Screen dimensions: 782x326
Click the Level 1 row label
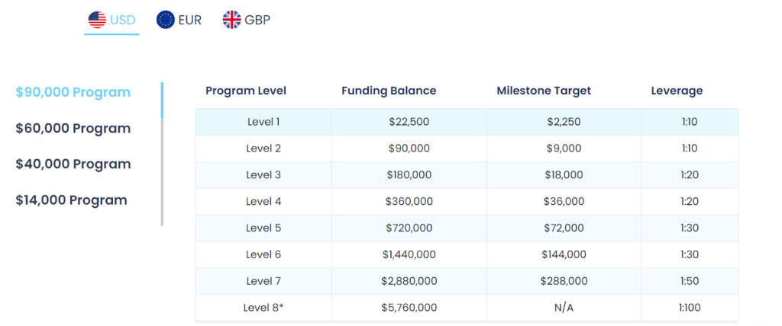click(264, 121)
